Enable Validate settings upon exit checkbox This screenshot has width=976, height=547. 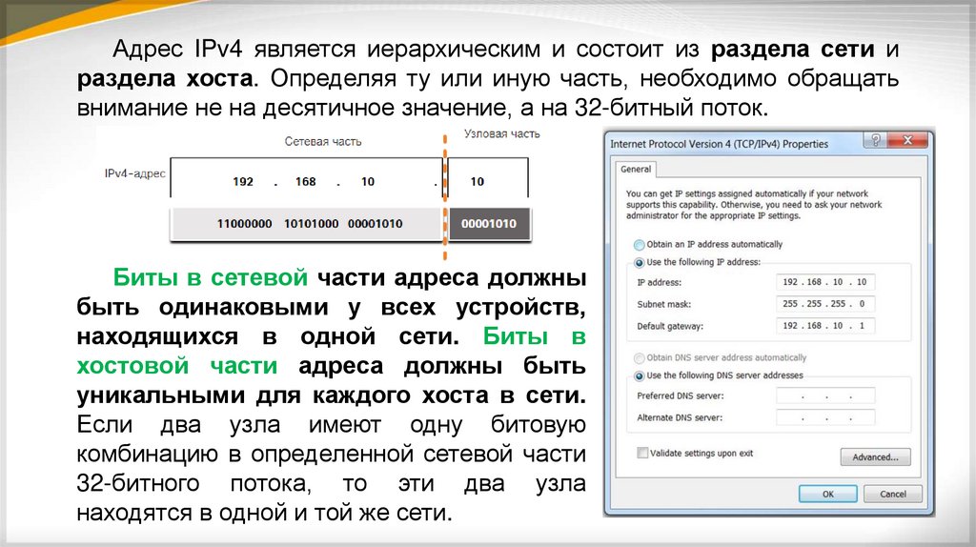coord(642,453)
